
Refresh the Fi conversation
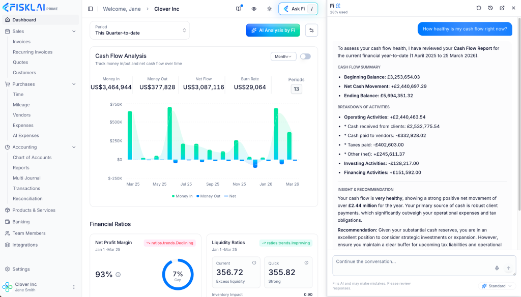[478, 8]
